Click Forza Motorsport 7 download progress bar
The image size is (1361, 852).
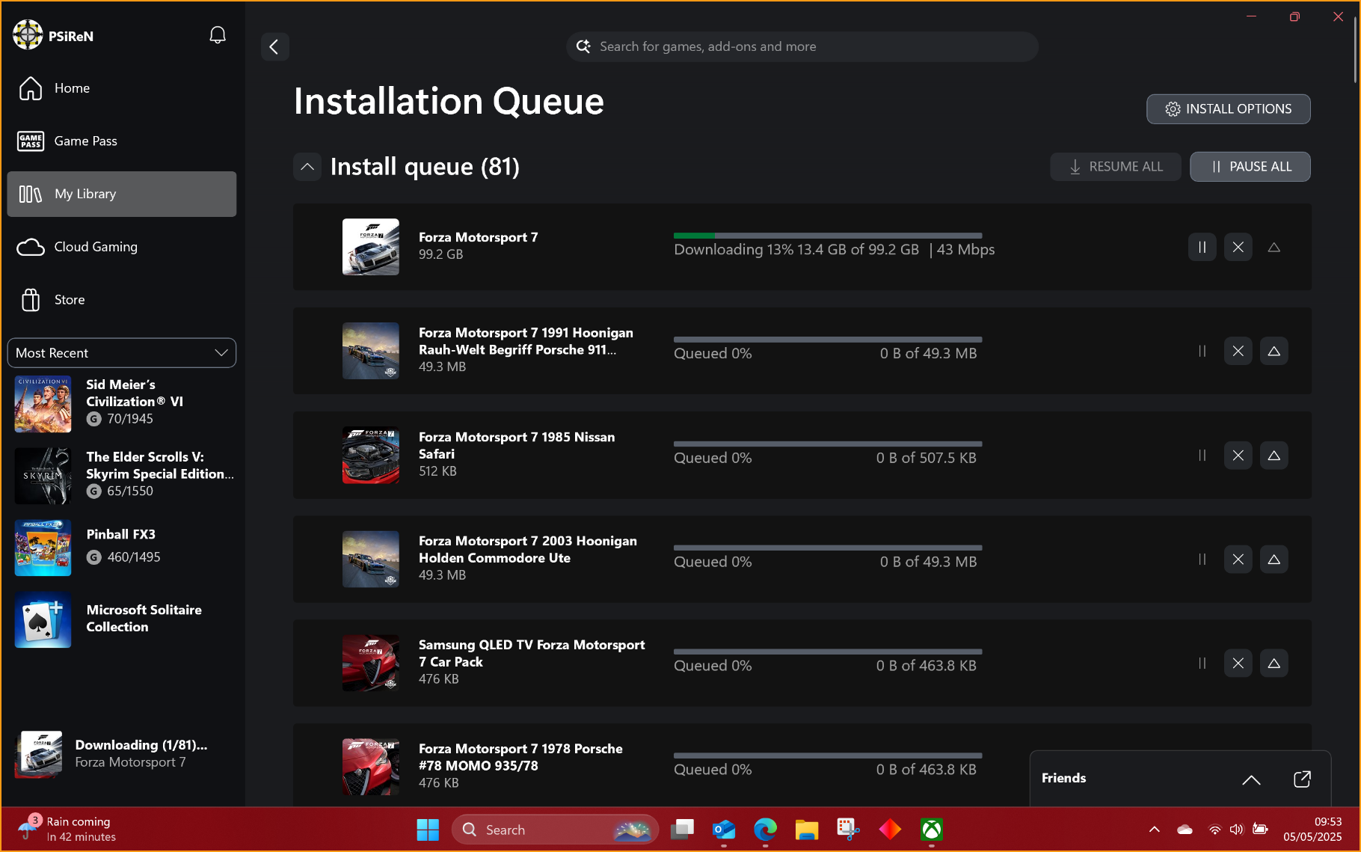pyautogui.click(x=828, y=236)
